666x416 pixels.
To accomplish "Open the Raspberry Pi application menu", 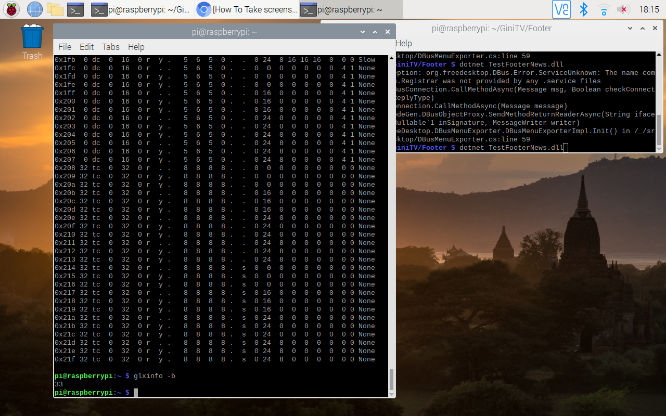I will click(x=11, y=9).
